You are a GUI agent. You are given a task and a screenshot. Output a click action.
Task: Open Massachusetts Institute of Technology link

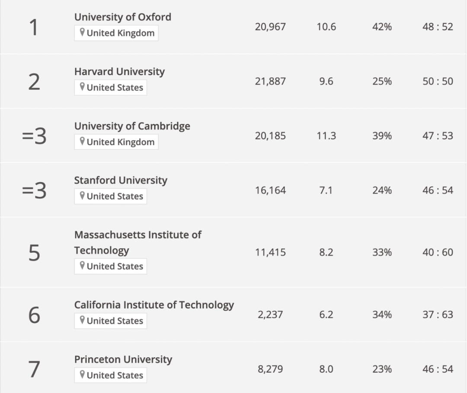point(138,242)
